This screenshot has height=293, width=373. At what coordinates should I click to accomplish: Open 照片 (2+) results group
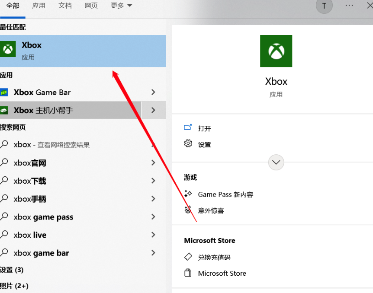pos(14,286)
